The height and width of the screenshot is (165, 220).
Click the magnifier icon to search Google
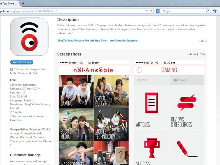point(207,11)
